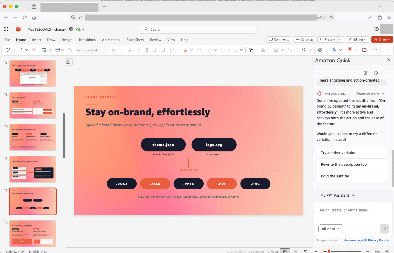Click the Paste clipboard icon
394x253 pixels.
tap(22, 50)
